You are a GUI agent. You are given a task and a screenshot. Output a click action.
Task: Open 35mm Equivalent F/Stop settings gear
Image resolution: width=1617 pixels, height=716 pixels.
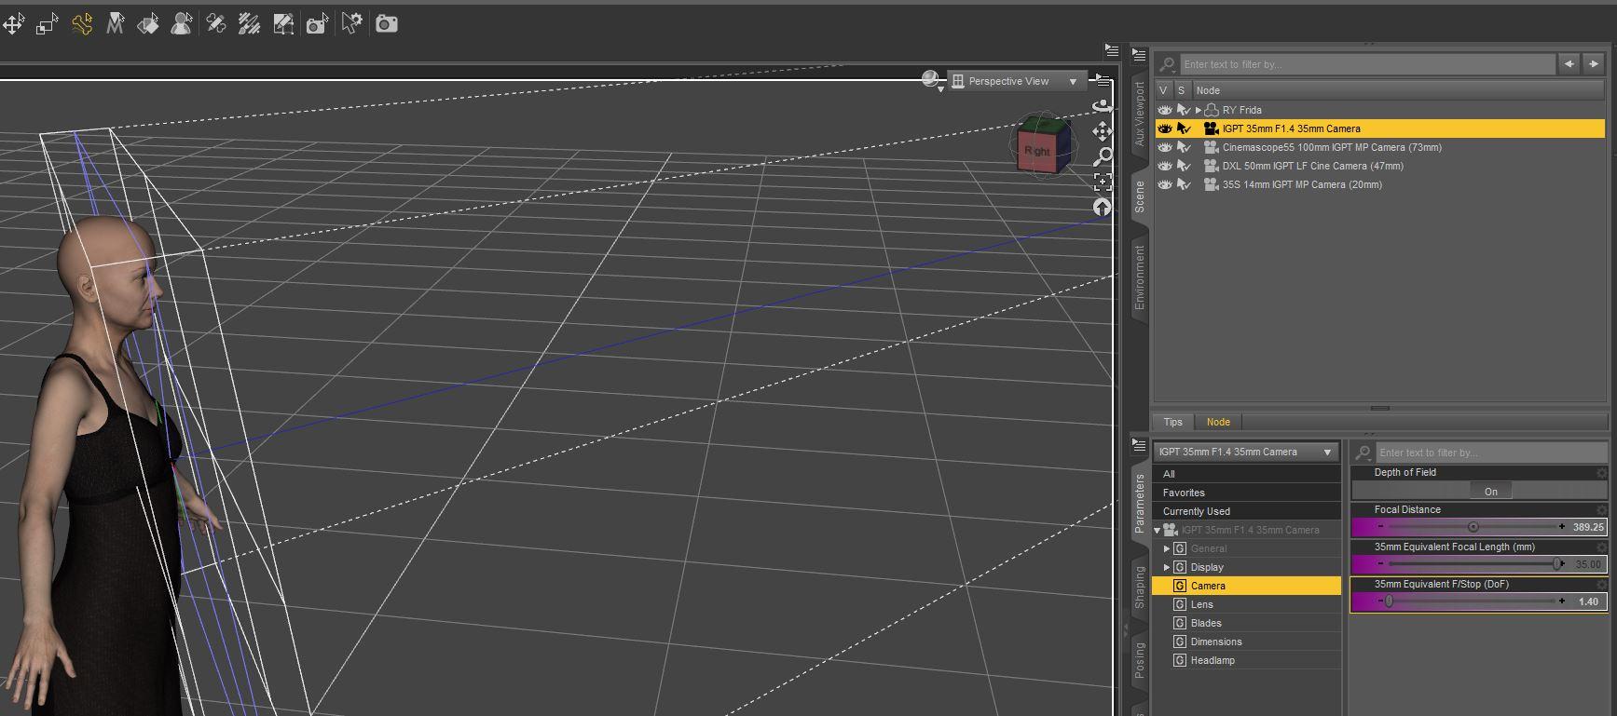coord(1601,585)
